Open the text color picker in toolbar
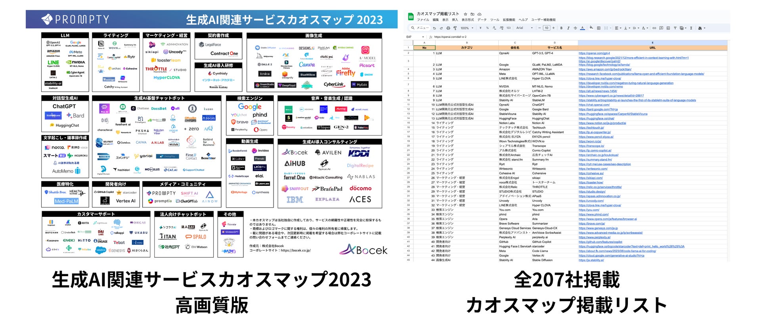 [582, 28]
